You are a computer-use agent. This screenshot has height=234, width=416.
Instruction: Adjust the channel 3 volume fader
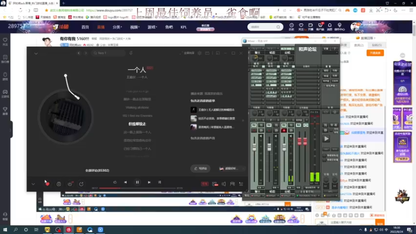click(x=284, y=147)
